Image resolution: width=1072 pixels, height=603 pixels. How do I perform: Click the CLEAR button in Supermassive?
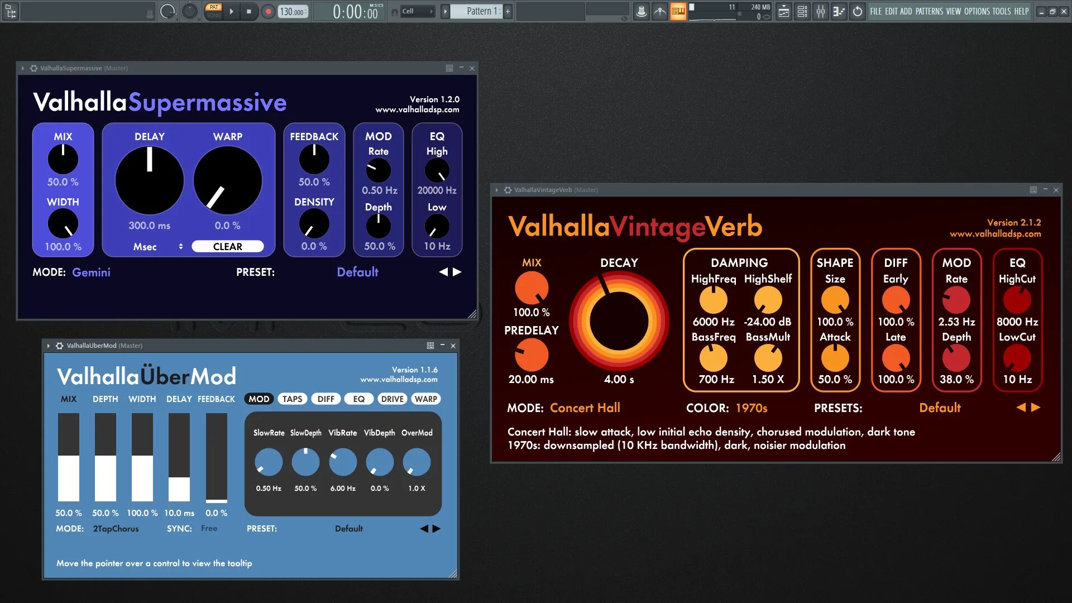coord(227,246)
